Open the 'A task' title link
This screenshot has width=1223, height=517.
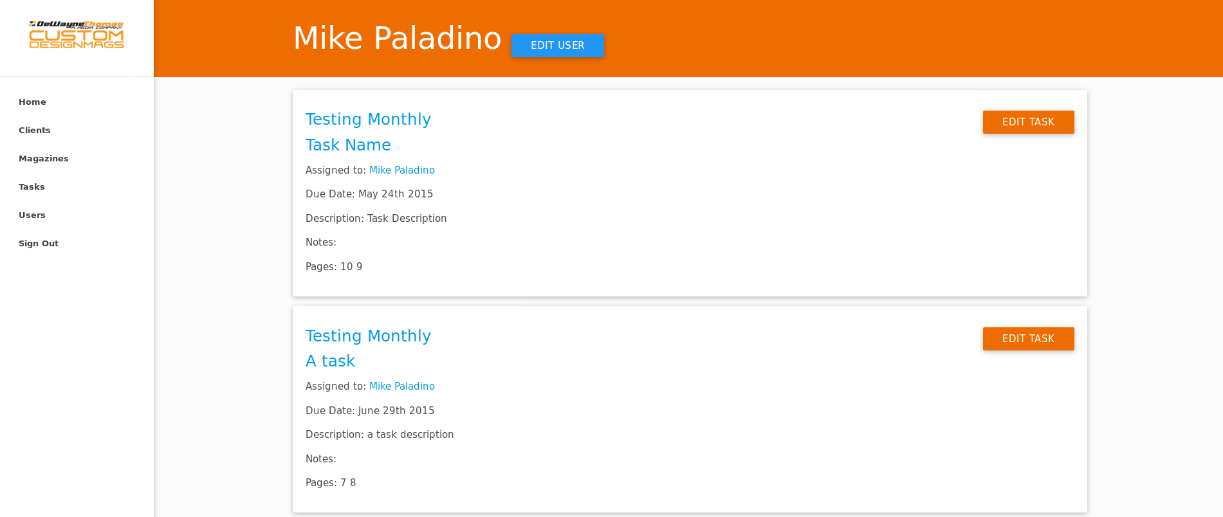point(330,361)
